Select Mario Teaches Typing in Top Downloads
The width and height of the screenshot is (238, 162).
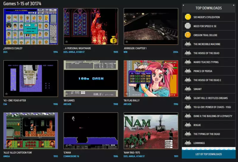click(209, 62)
